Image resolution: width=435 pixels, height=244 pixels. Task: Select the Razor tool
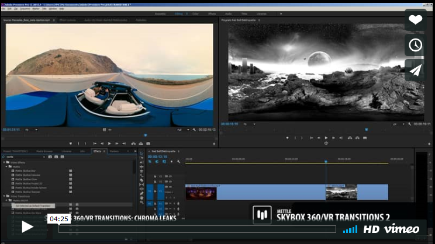pyautogui.click(x=141, y=180)
